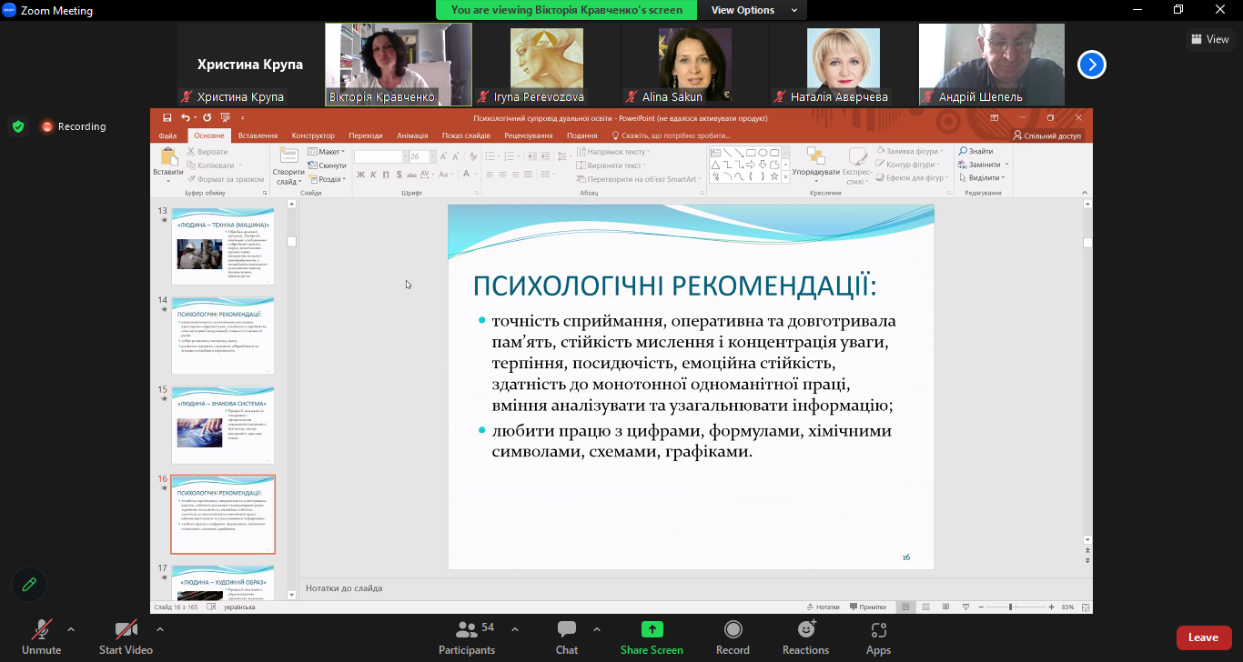
Task: Click the red Leave button
Action: click(x=1203, y=637)
